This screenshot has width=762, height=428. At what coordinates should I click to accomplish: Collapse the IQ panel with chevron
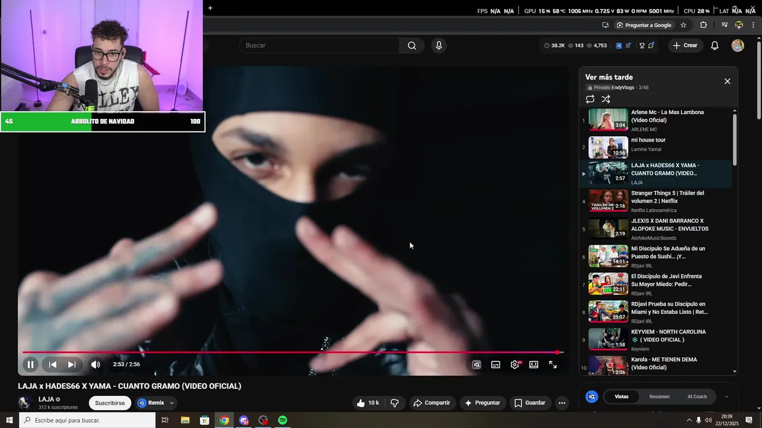pos(726,396)
